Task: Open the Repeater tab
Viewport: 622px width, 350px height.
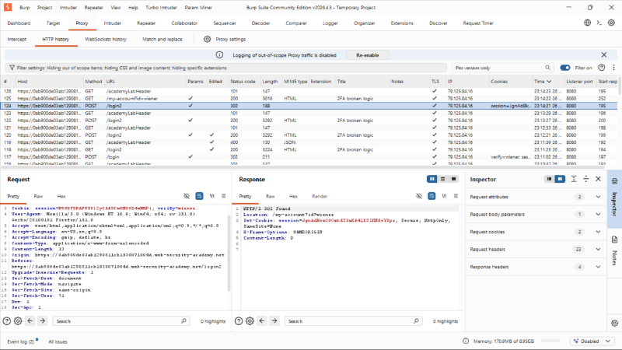Action: pyautogui.click(x=146, y=23)
